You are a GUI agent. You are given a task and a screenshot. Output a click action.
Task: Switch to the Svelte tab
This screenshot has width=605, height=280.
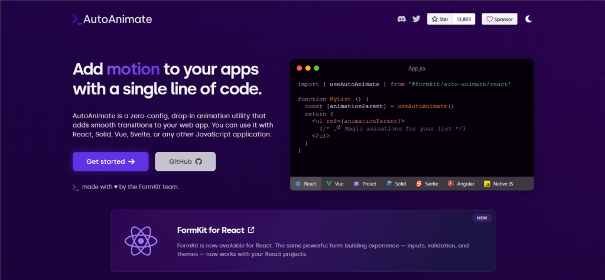tap(427, 184)
